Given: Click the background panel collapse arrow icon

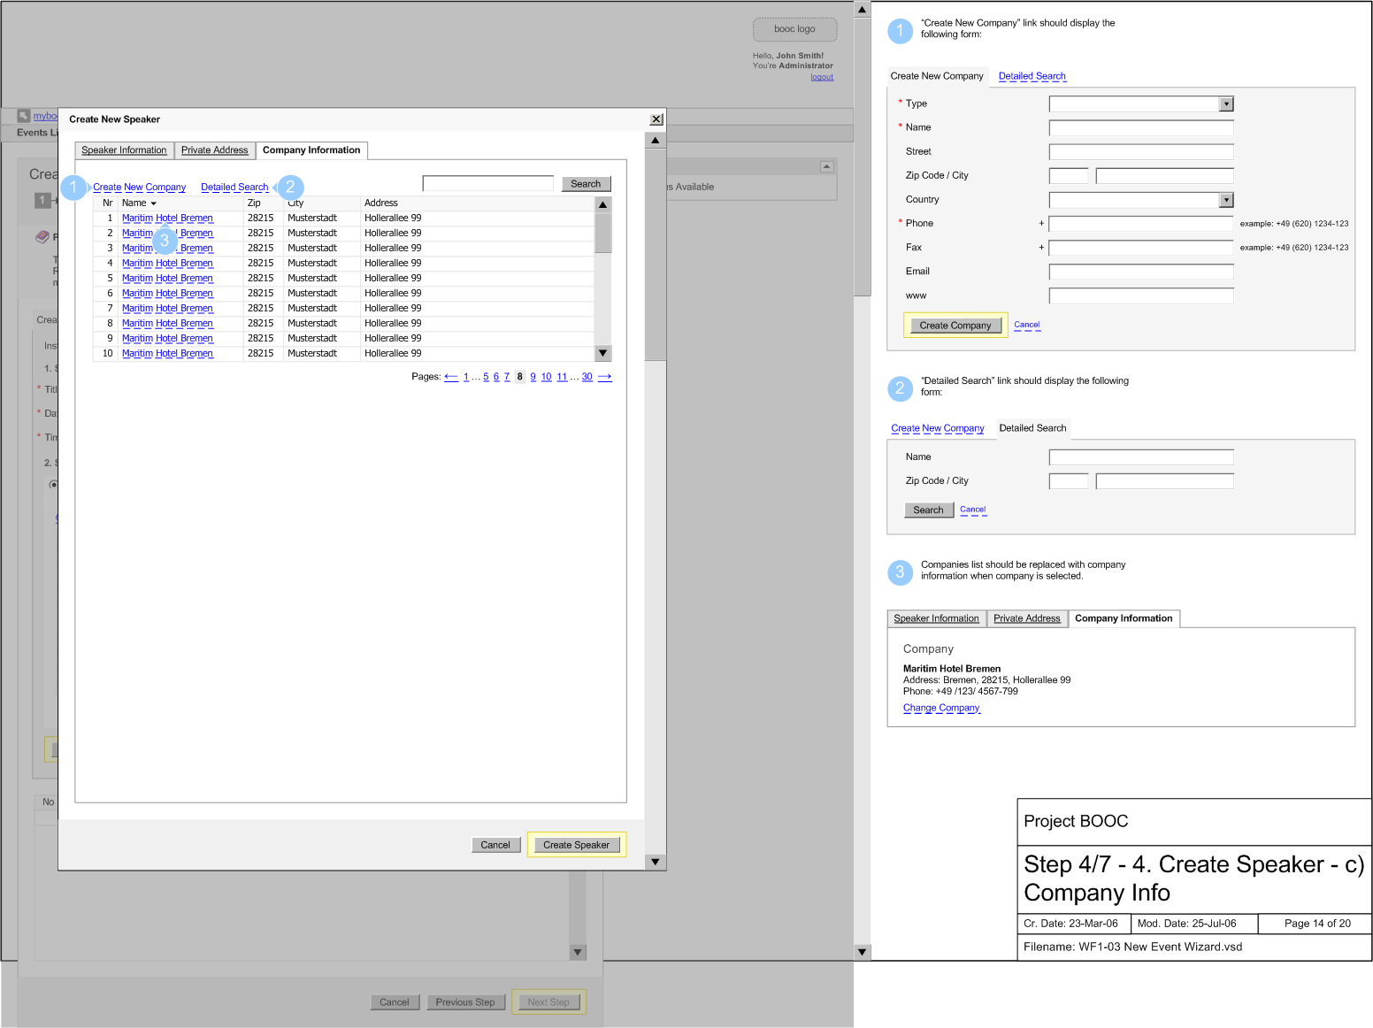Looking at the screenshot, I should coord(826,166).
